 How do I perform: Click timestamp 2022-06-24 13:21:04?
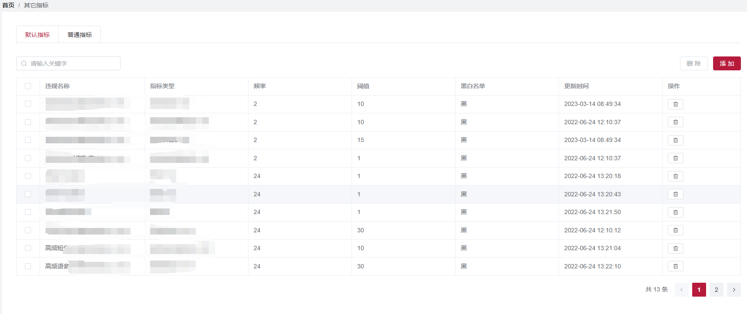point(593,248)
